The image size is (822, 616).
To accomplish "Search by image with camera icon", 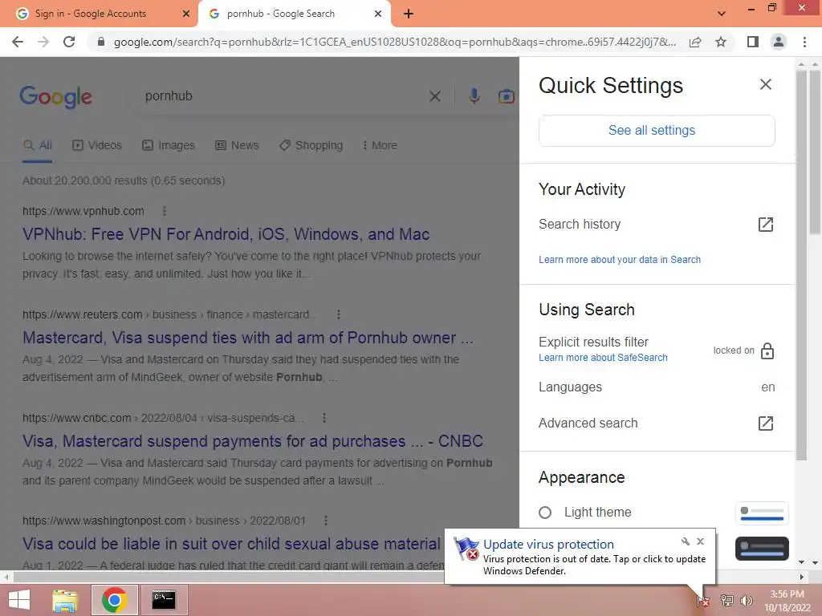I will click(506, 96).
